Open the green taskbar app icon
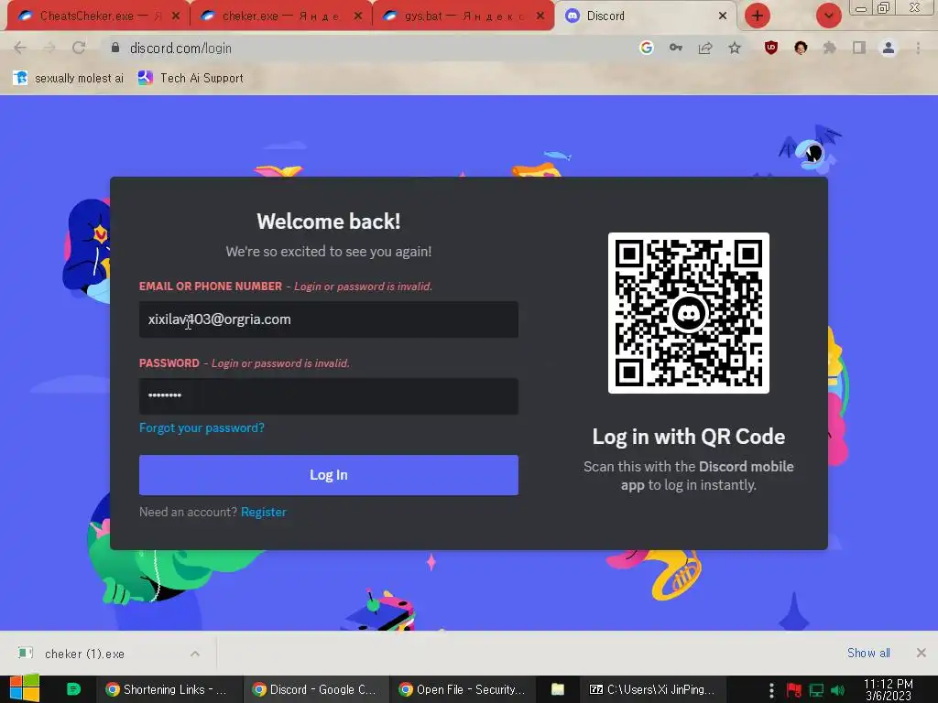The height and width of the screenshot is (703, 938). coord(73,689)
